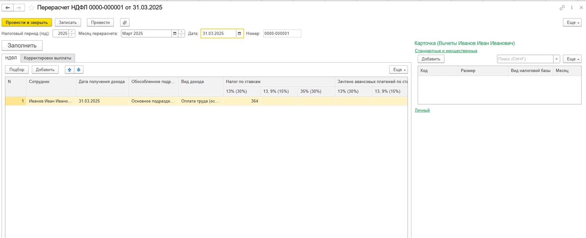
Task: Open Еще menu in deductions card panel
Action: pyautogui.click(x=572, y=59)
